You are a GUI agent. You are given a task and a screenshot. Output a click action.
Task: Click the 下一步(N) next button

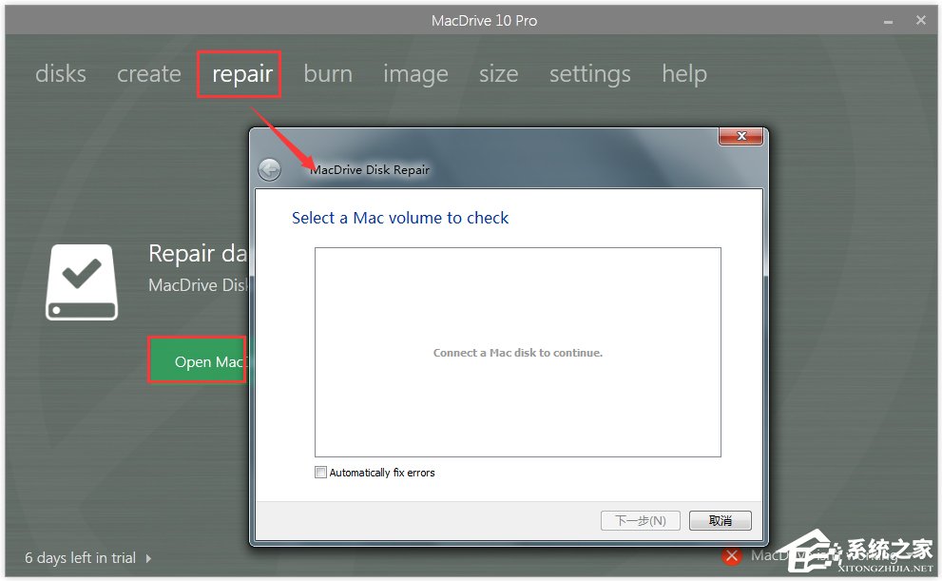pyautogui.click(x=641, y=520)
